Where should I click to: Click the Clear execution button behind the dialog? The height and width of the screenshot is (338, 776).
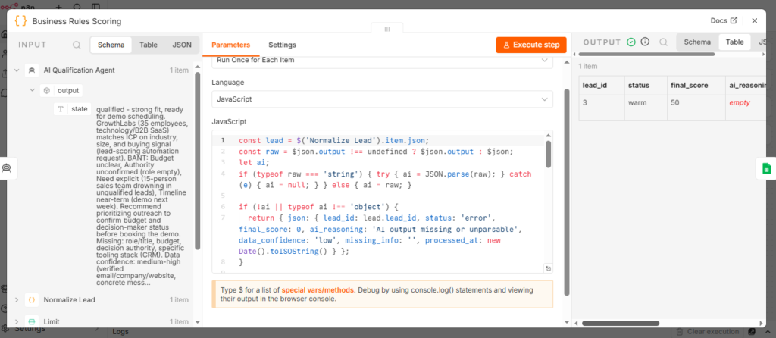[x=709, y=332]
